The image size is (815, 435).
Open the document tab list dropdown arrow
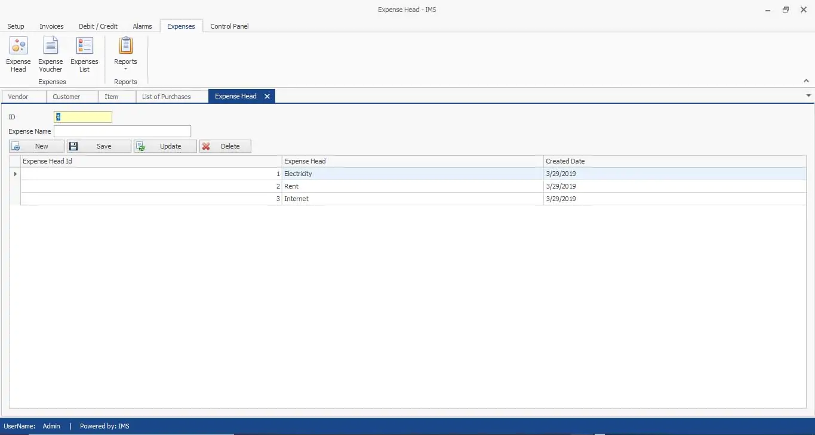coord(808,95)
